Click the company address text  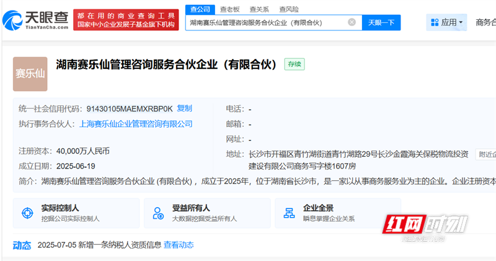pyautogui.click(x=358, y=160)
